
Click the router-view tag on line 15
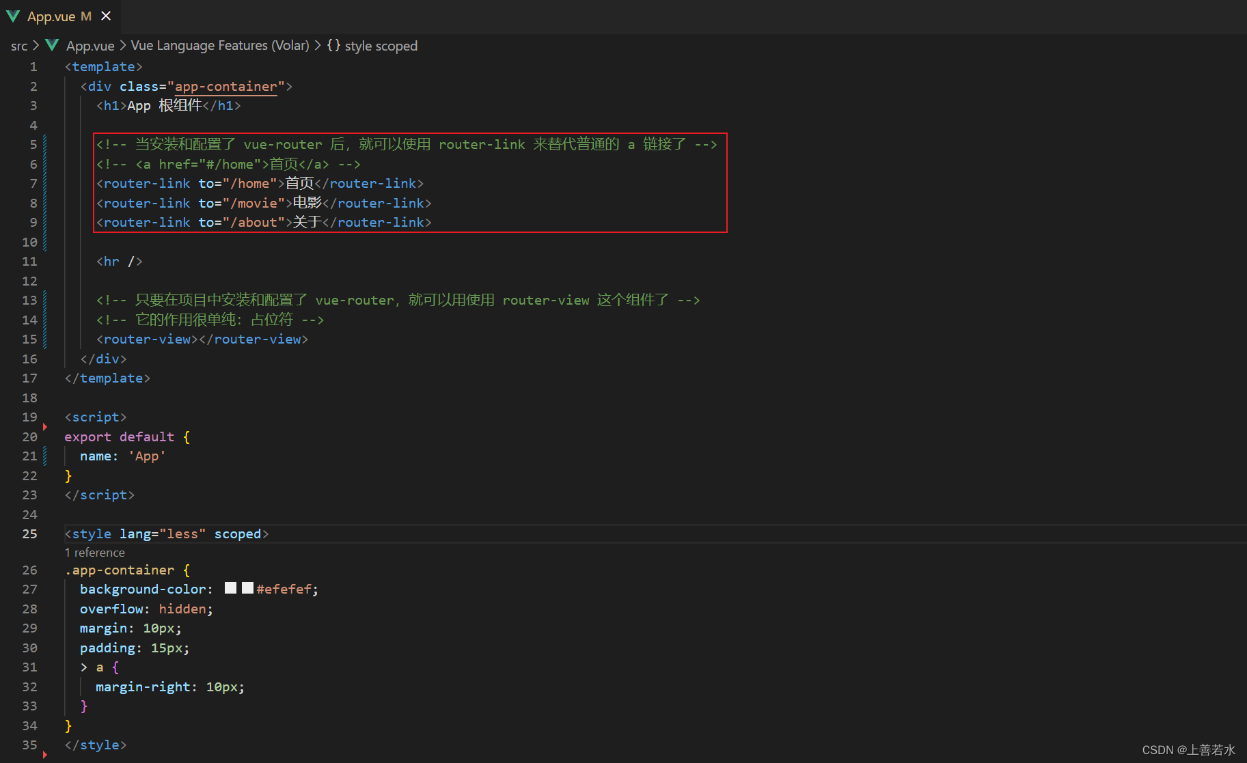(x=202, y=339)
